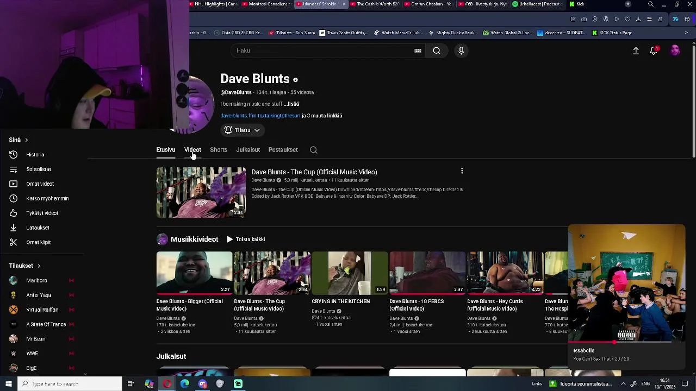Image resolution: width=696 pixels, height=391 pixels.
Task: Expand the Sinä section chevron
Action: click(x=26, y=140)
